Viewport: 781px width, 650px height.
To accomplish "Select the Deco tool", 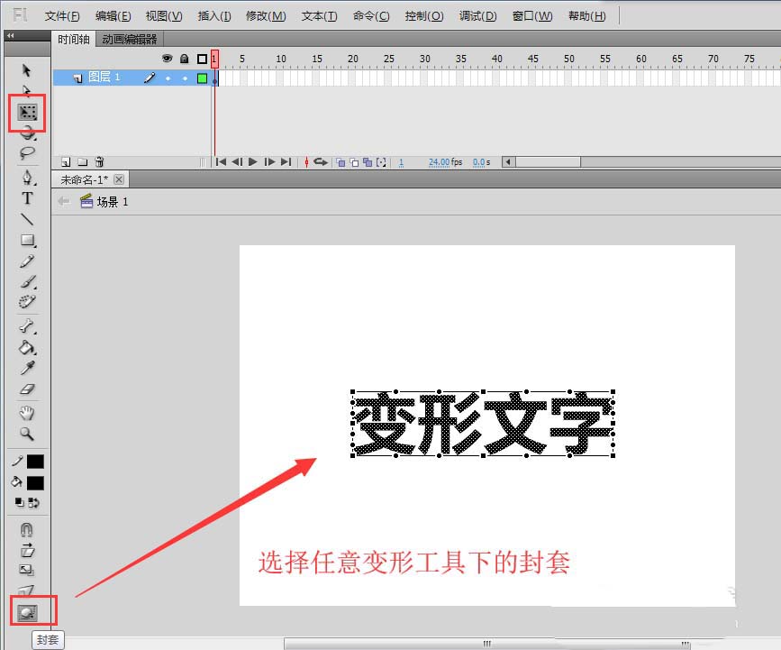I will click(x=27, y=302).
